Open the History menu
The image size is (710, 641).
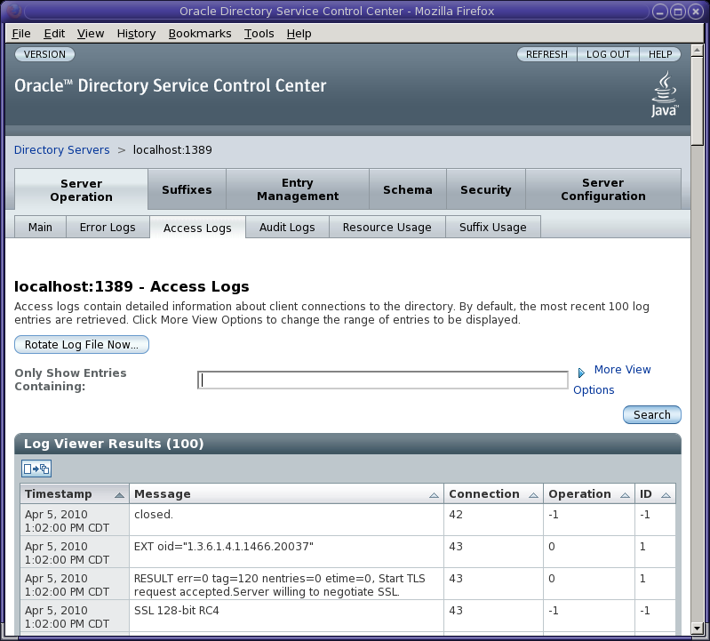coord(136,34)
